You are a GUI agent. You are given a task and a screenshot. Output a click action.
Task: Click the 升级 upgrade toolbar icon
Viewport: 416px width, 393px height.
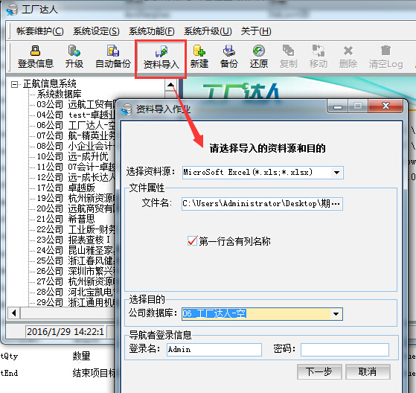pos(74,57)
